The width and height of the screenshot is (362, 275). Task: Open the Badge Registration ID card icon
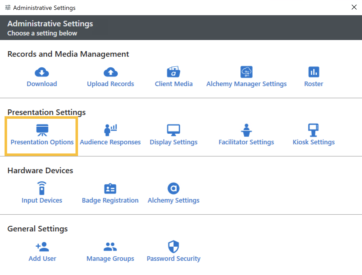(x=110, y=189)
